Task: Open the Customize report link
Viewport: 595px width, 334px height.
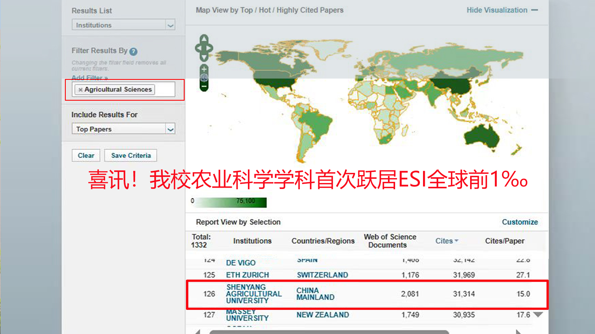Action: click(x=520, y=222)
